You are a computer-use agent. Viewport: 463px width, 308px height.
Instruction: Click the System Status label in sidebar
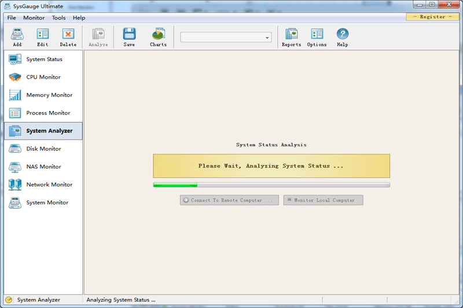45,60
